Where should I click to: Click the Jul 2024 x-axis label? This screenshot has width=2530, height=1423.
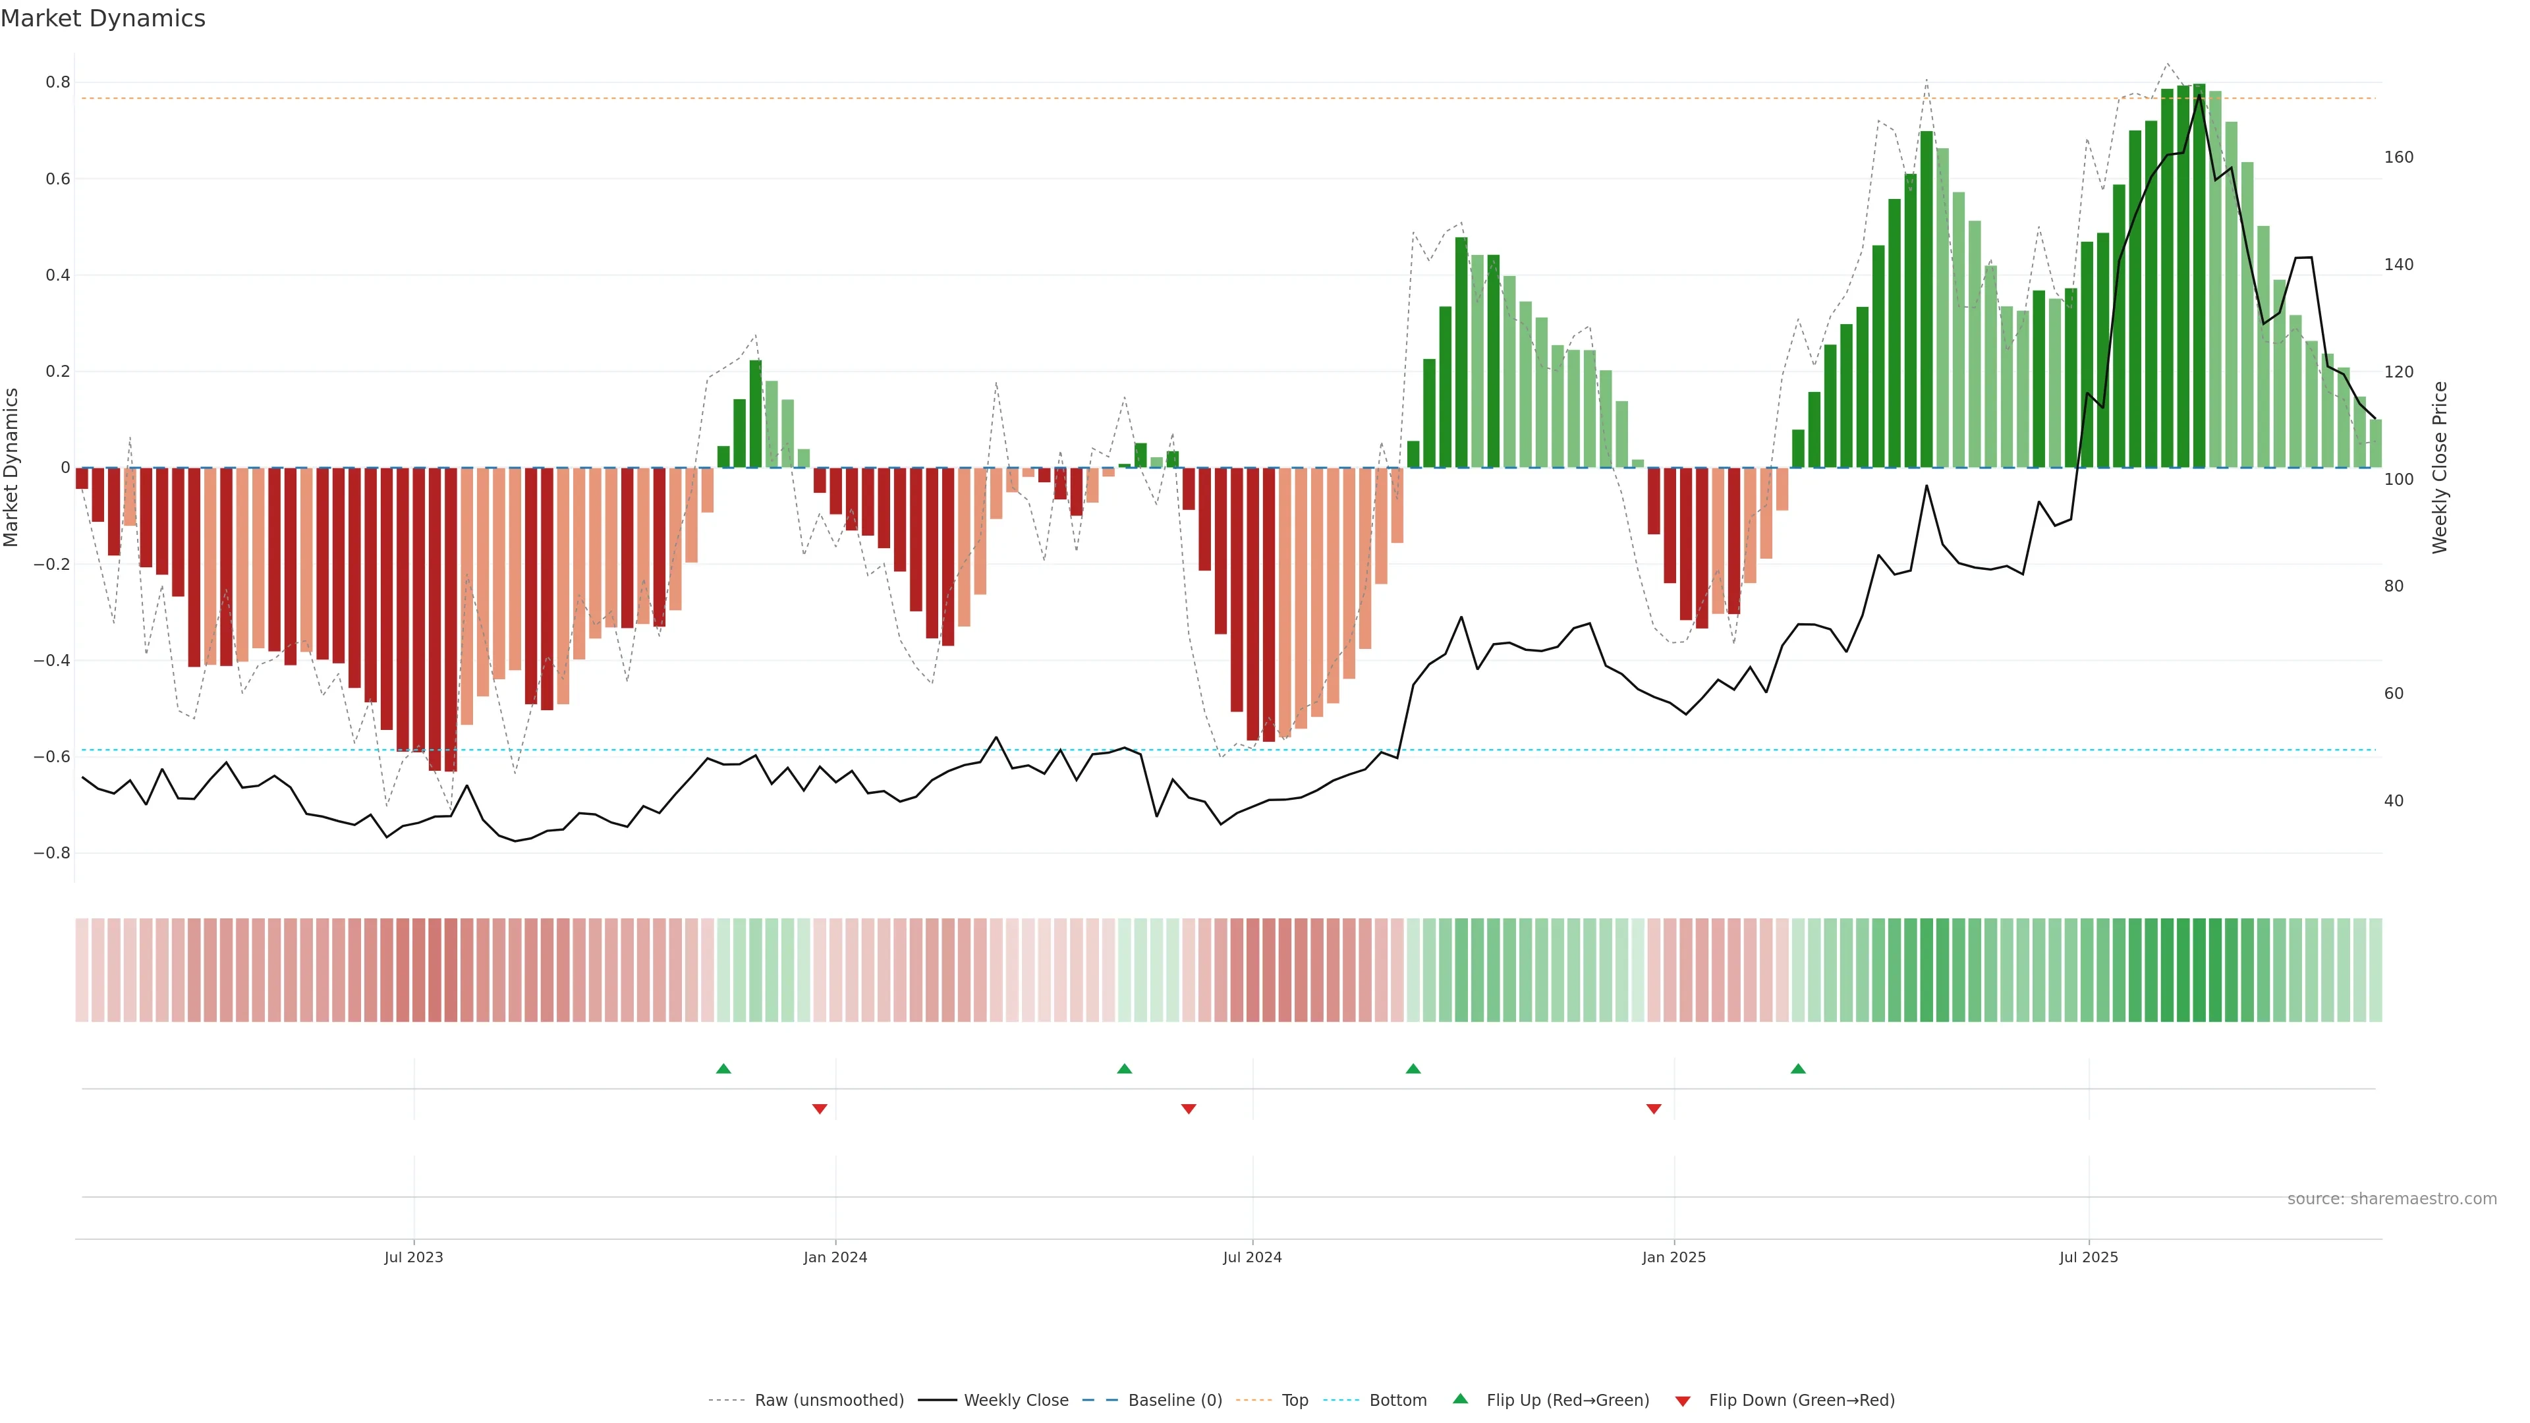(1252, 1257)
